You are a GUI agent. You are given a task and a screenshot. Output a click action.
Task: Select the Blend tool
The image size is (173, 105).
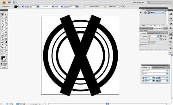[6, 44]
